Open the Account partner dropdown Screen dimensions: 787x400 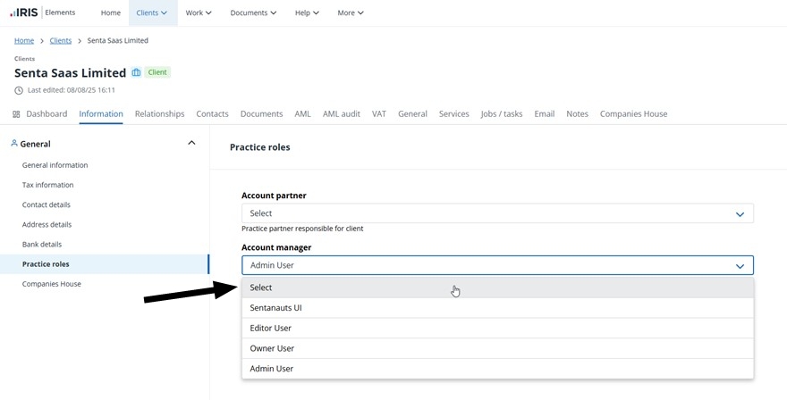pos(497,213)
